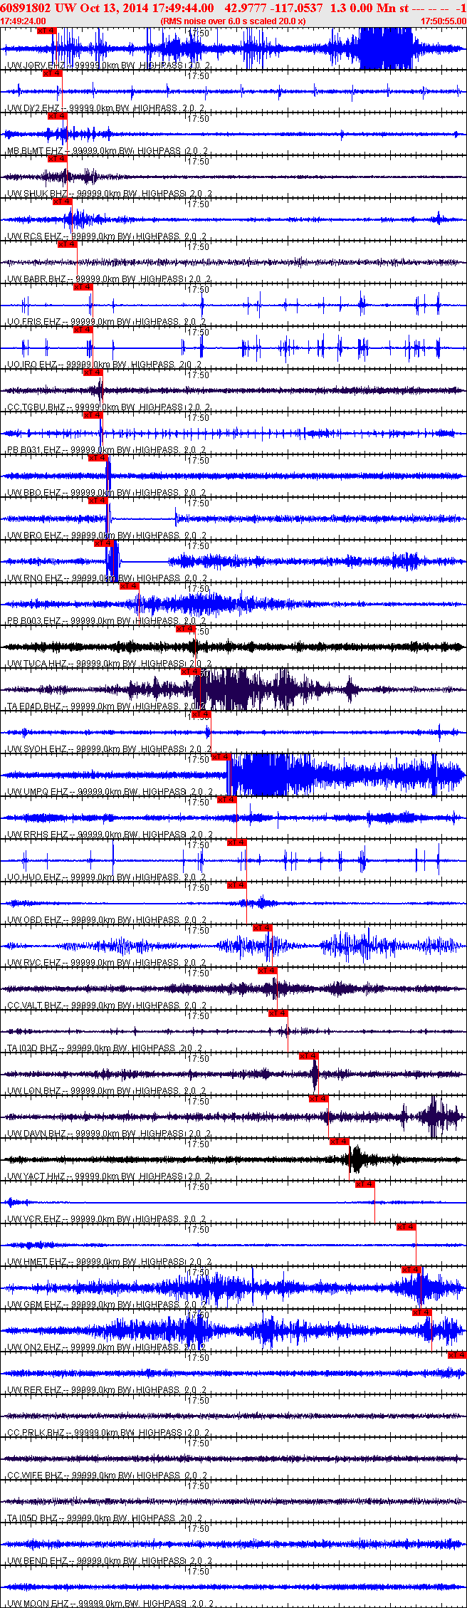Screen dimensions: 467x1608
Task: Click the red pick marker on UW.HMET trace
Action: [x=406, y=1227]
